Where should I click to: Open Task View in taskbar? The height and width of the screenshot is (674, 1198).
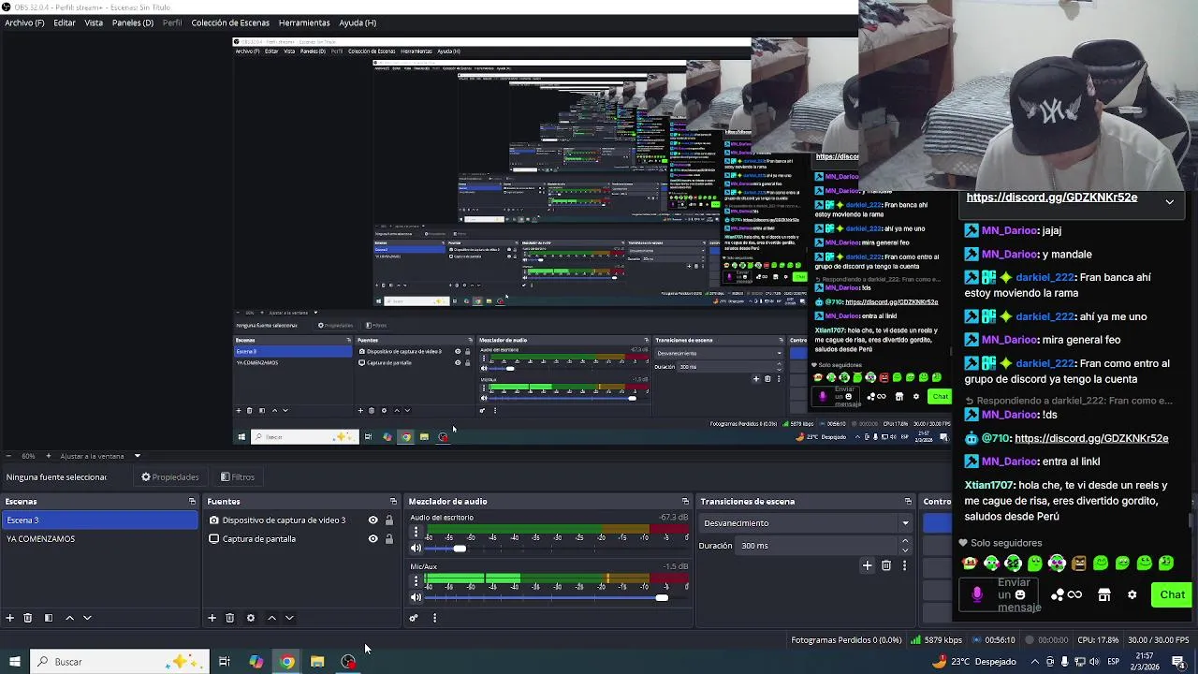coord(225,662)
